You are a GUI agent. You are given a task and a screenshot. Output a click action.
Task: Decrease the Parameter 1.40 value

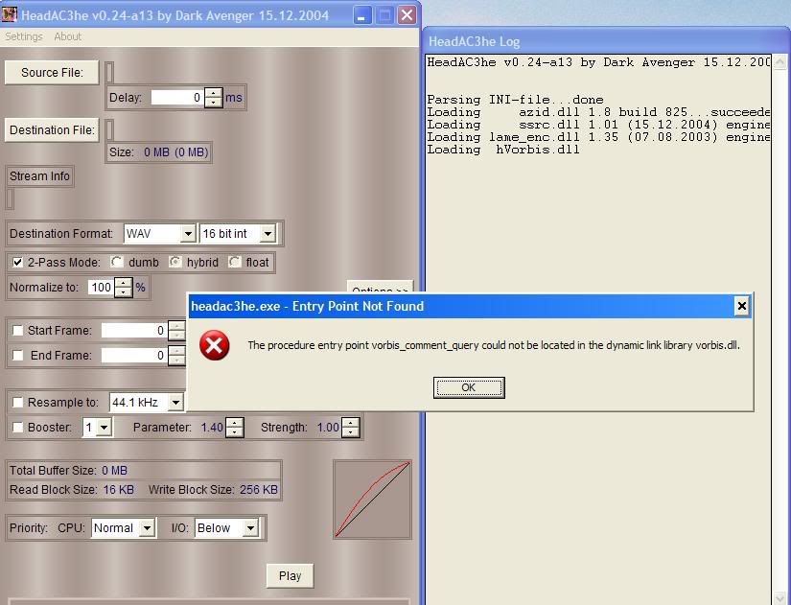[235, 431]
